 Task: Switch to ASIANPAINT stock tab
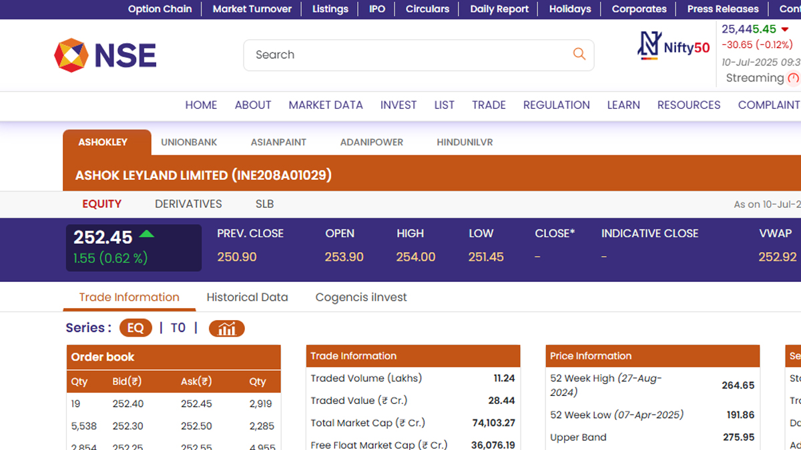(278, 143)
